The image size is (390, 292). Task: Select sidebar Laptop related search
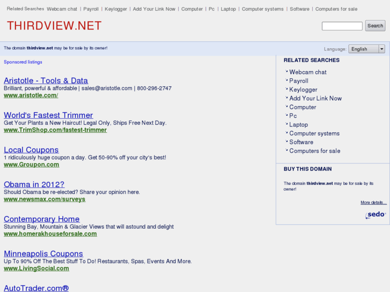(x=298, y=124)
